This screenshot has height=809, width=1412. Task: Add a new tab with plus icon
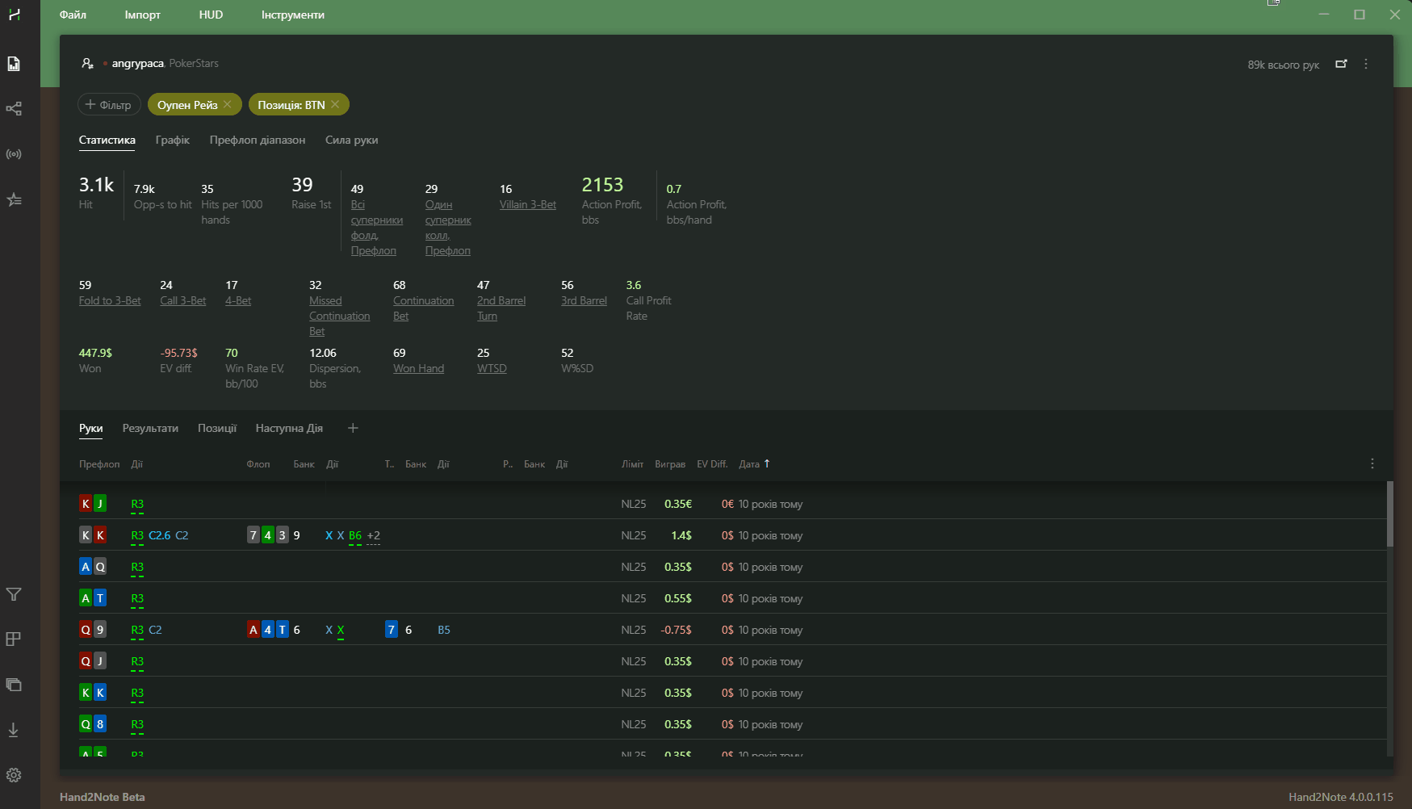coord(353,428)
